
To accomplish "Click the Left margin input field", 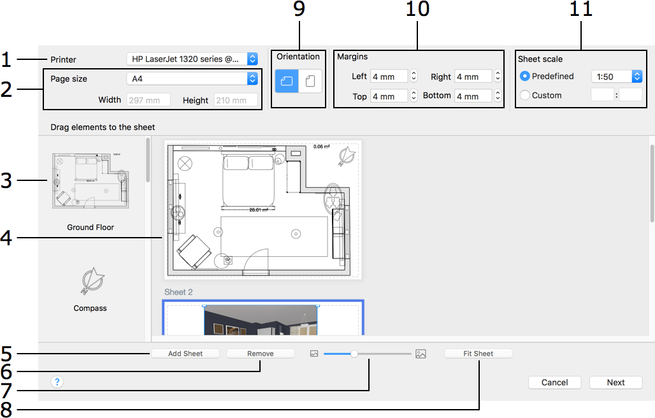I will (x=388, y=76).
